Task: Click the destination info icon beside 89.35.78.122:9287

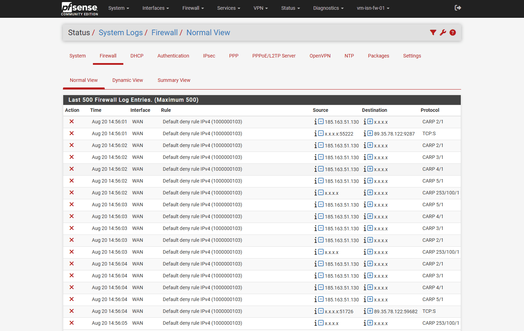Action: point(365,133)
